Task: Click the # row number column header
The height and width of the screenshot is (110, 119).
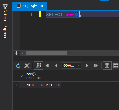Action: [x=22, y=76]
